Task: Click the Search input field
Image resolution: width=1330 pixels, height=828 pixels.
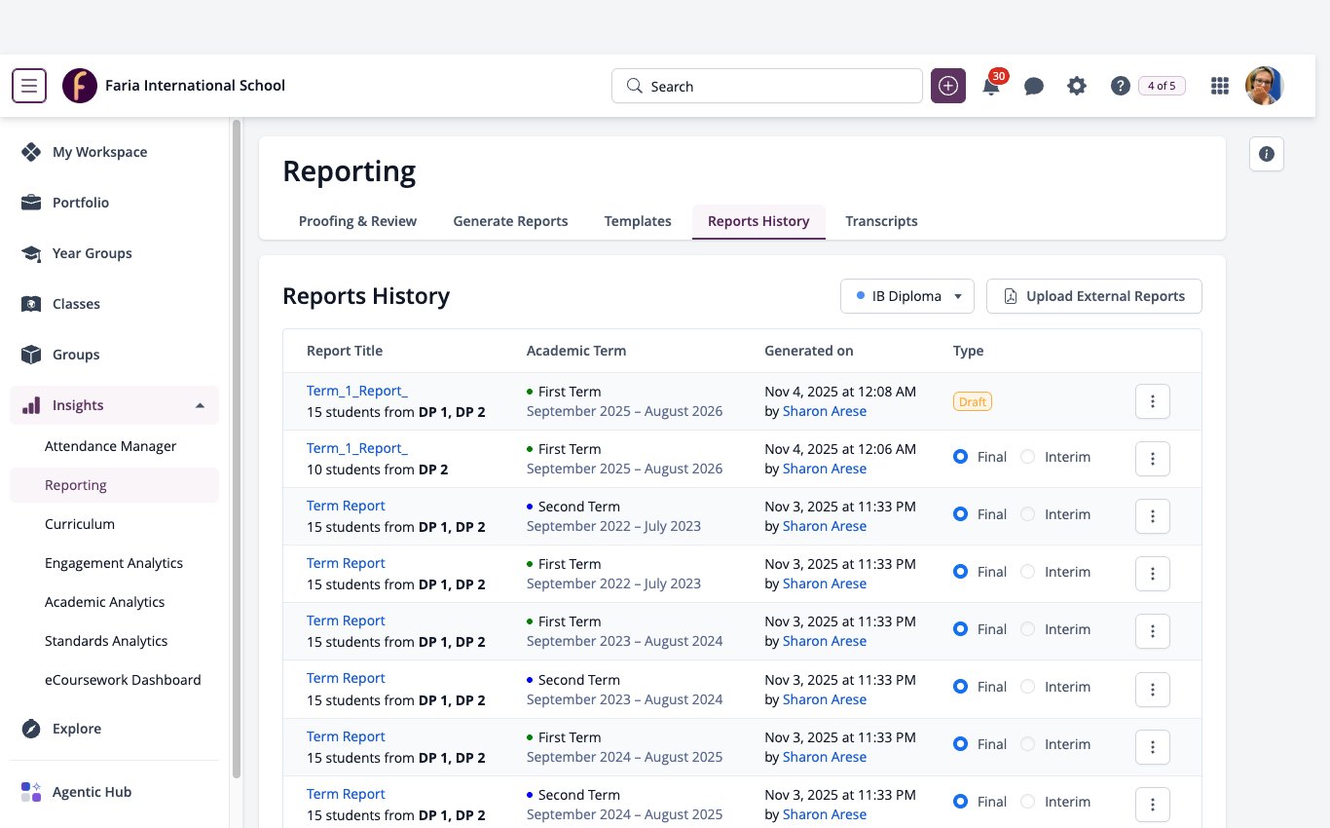Action: pos(767,86)
